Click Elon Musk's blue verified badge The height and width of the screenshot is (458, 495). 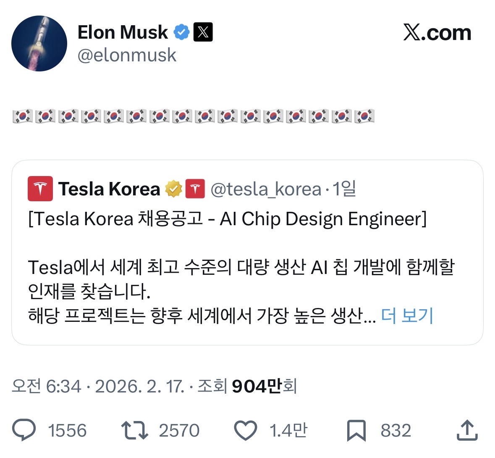181,32
